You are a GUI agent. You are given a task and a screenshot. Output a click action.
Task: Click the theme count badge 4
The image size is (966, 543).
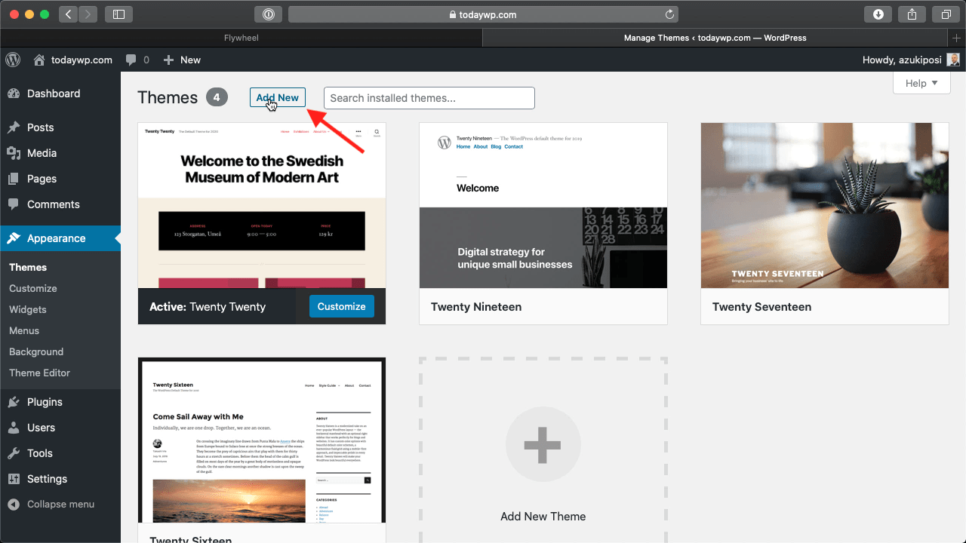[217, 97]
